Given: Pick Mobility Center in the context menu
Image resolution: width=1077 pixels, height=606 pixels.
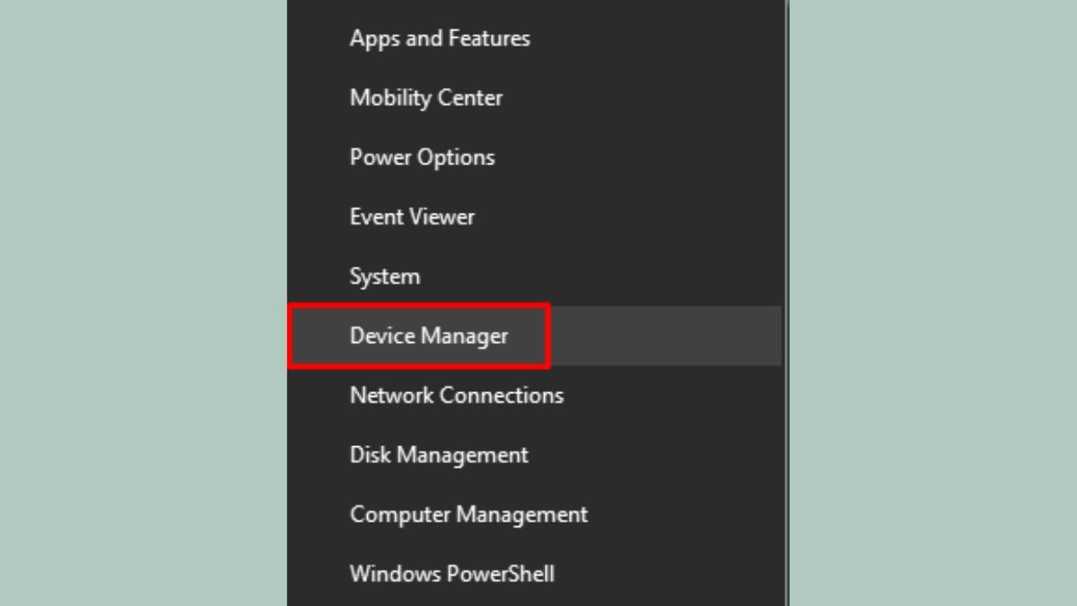Looking at the screenshot, I should click(425, 98).
